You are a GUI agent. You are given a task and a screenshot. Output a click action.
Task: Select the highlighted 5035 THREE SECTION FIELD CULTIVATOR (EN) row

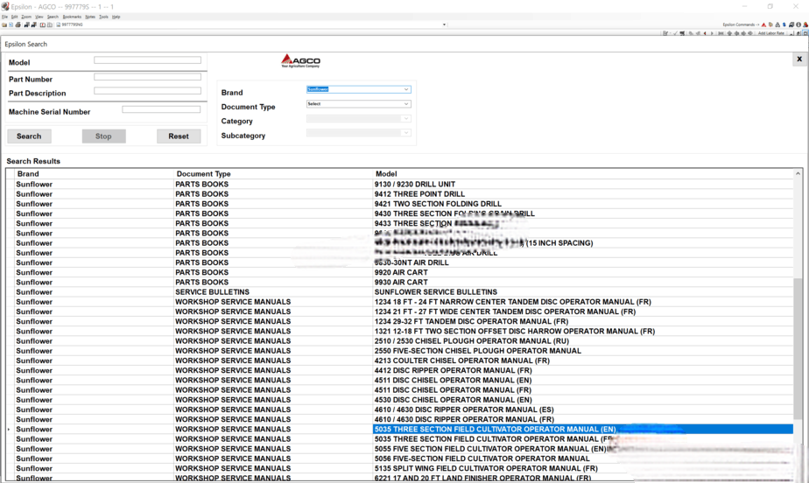point(404,429)
